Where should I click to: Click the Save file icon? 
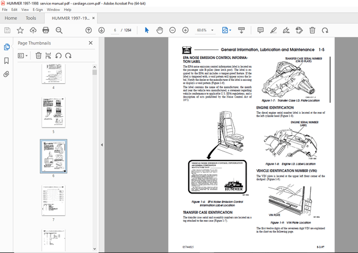click(x=8, y=30)
